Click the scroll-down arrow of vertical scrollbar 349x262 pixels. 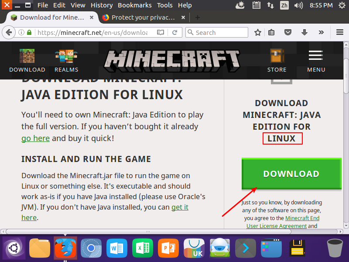click(x=346, y=226)
